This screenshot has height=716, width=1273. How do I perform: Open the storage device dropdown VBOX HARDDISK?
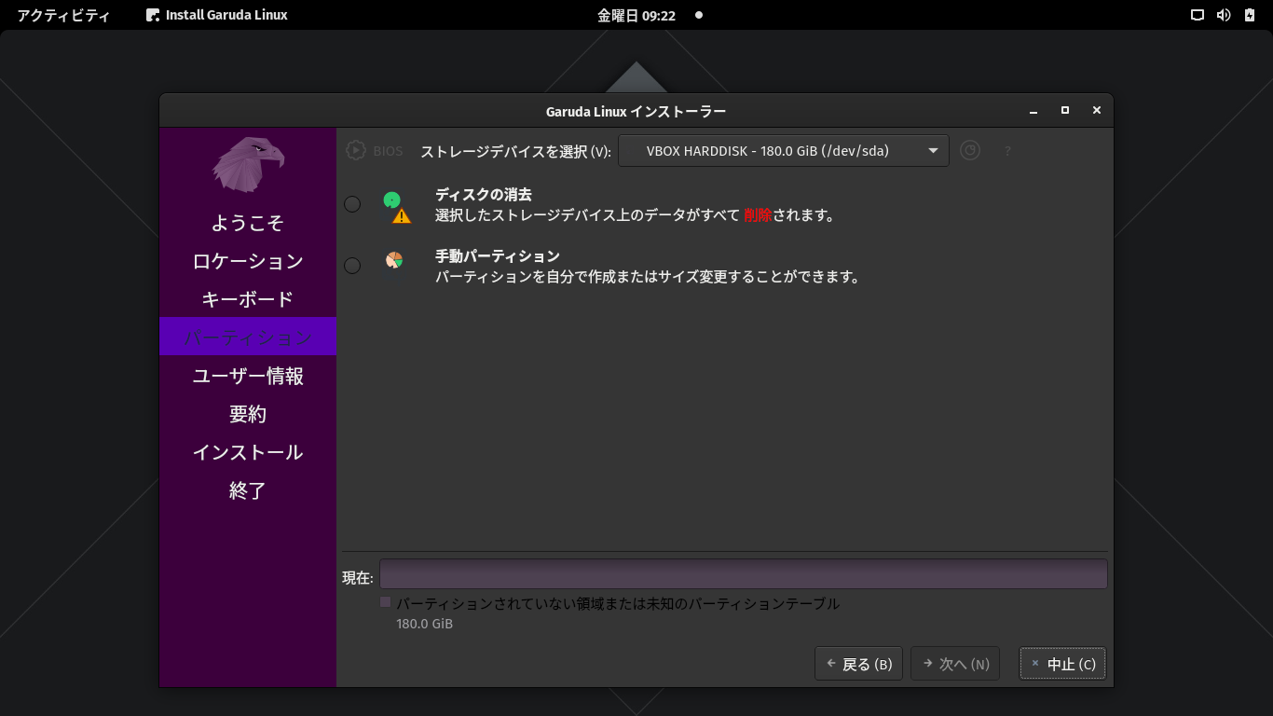pyautogui.click(x=784, y=150)
